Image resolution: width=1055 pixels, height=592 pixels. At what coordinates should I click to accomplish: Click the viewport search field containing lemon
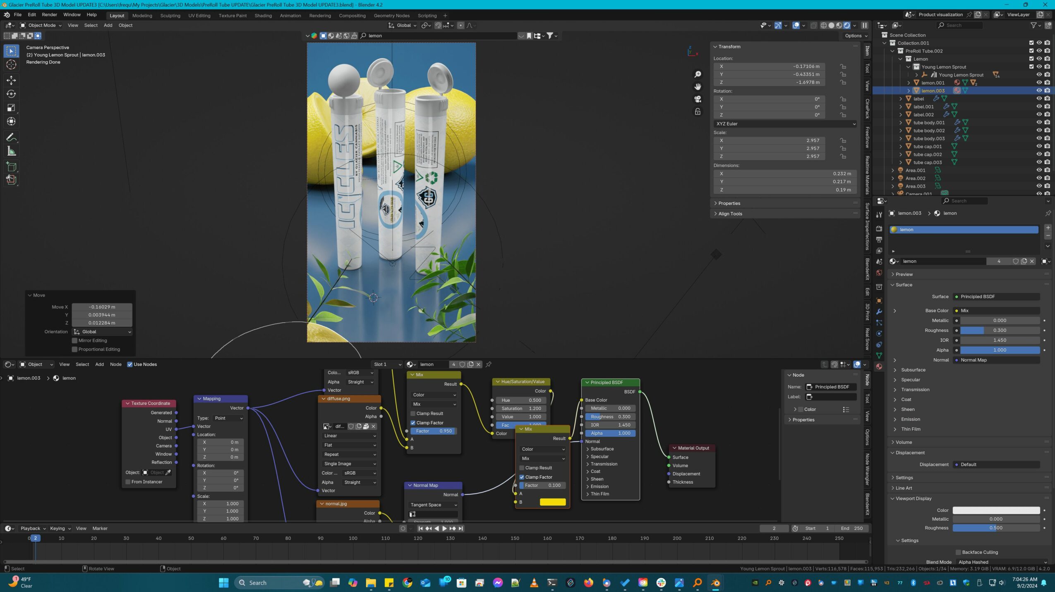tap(438, 36)
